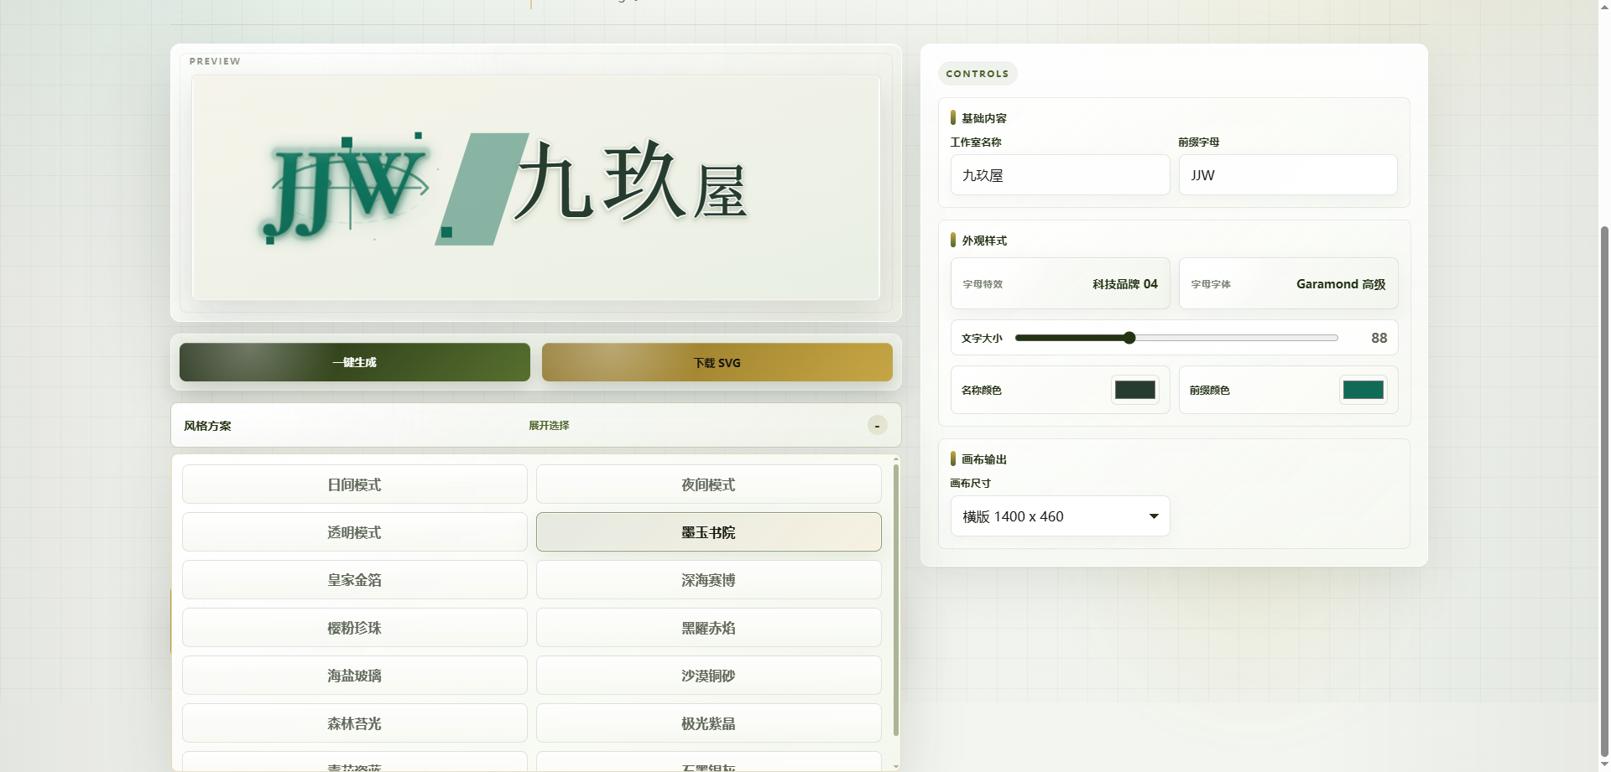The image size is (1611, 772).
Task: Select the 透明模式 style preset
Action: (354, 532)
